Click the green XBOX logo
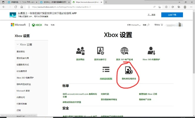This screenshot has width=195, height=118. point(37,25)
